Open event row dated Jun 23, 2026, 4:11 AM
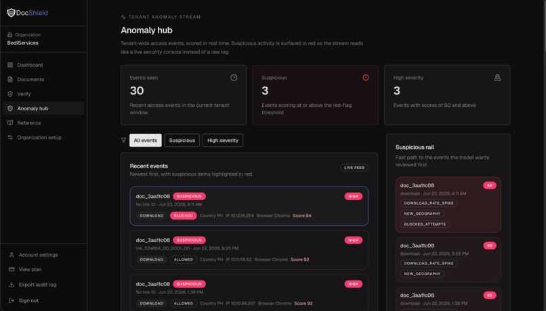The image size is (546, 311). tap(249, 206)
